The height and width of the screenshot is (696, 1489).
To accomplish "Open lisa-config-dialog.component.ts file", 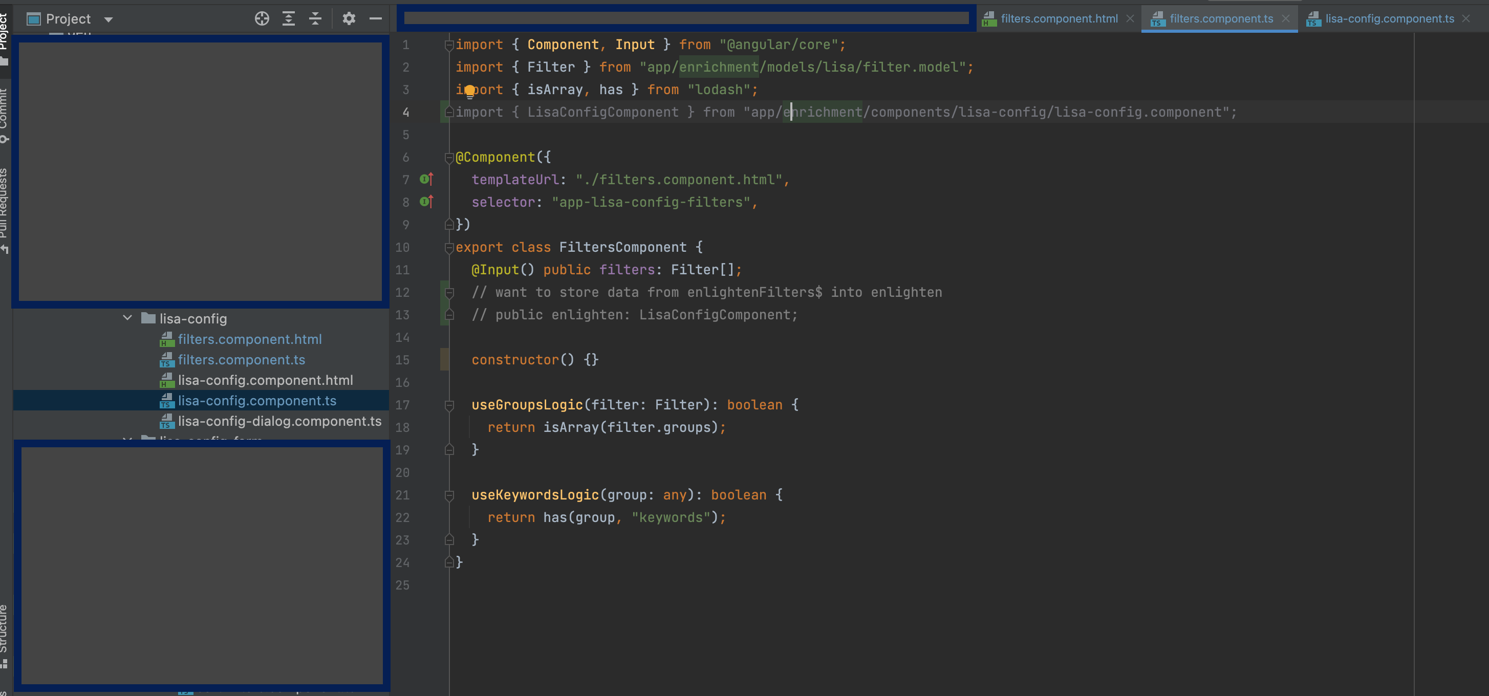I will click(280, 421).
